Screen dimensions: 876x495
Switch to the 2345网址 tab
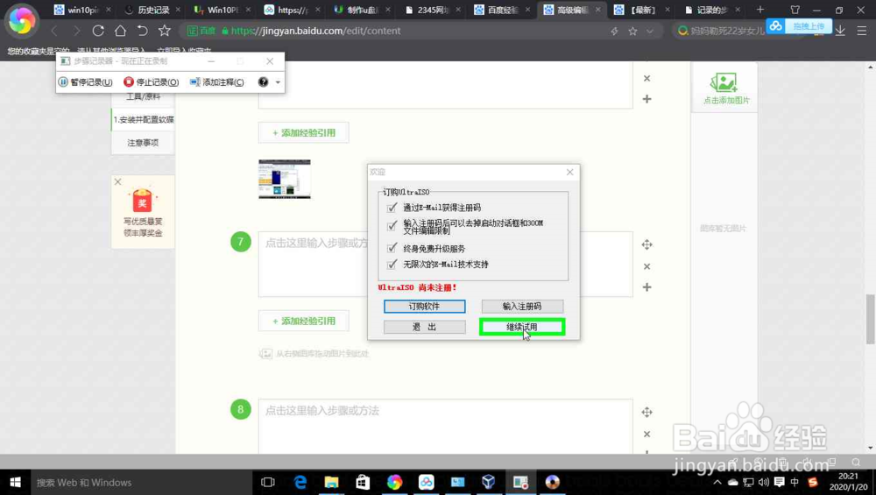click(x=433, y=10)
